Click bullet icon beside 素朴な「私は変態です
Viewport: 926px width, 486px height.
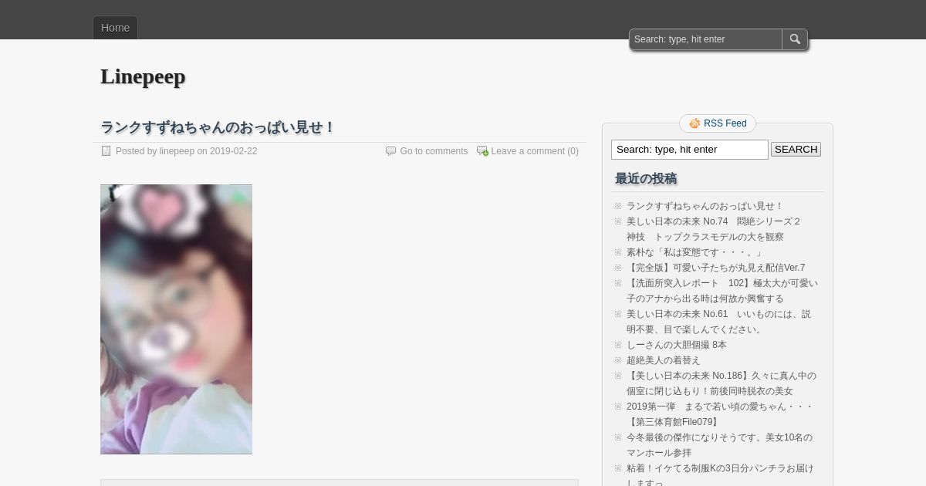(x=618, y=252)
